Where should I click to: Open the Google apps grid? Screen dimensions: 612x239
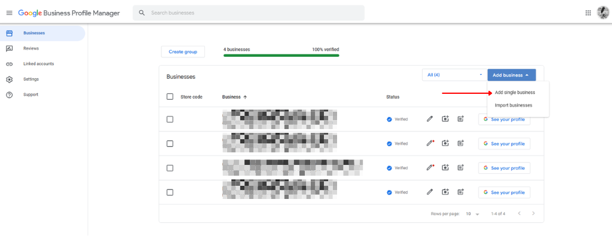588,13
